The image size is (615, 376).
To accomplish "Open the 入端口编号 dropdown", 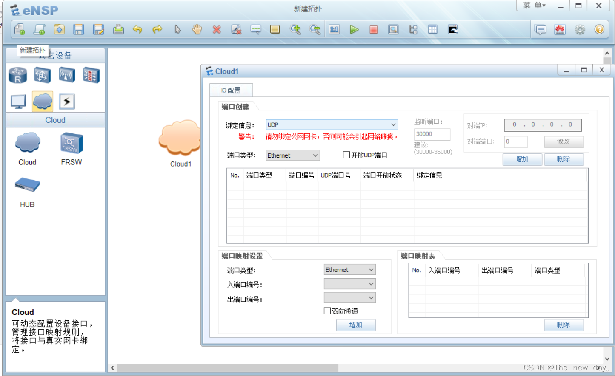I will (350, 284).
